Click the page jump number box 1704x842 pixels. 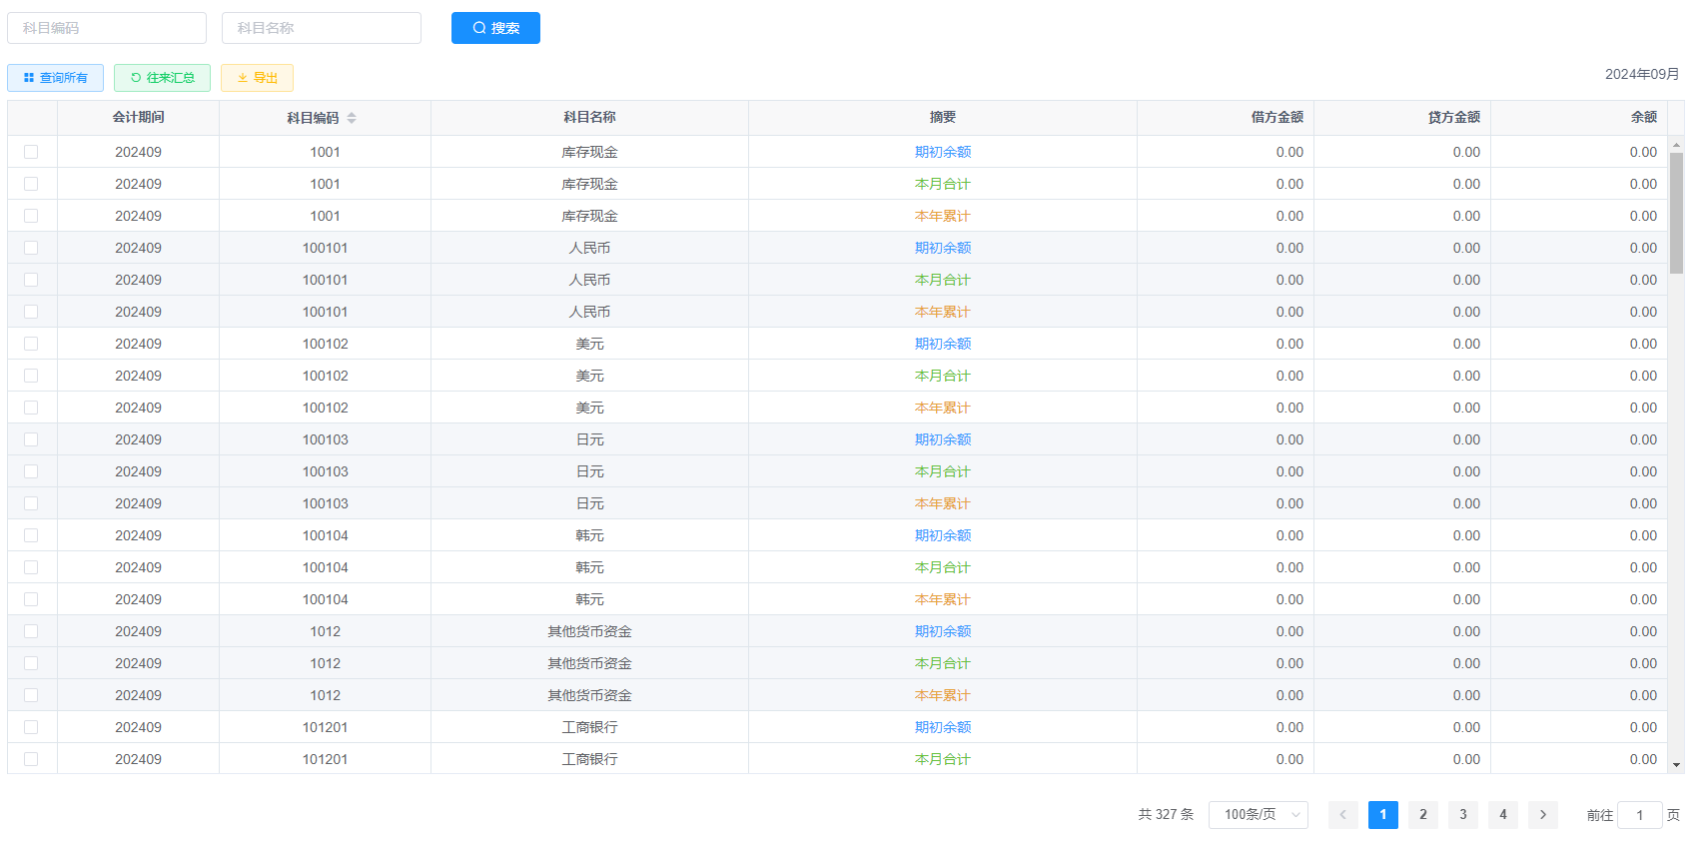pos(1639,815)
